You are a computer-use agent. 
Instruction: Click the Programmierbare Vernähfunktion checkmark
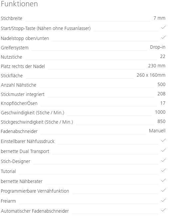tap(163, 190)
